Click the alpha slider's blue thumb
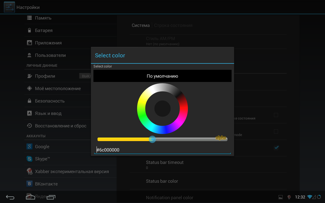 (152, 139)
